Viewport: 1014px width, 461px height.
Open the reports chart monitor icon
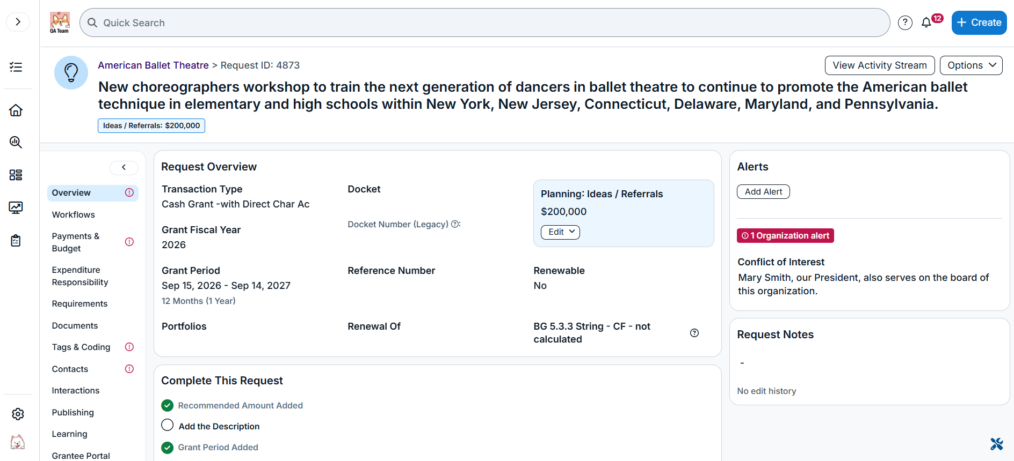click(16, 207)
